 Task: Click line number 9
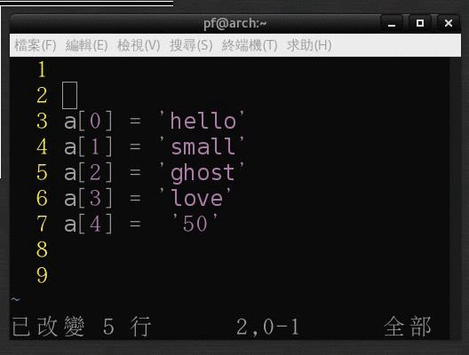[42, 275]
